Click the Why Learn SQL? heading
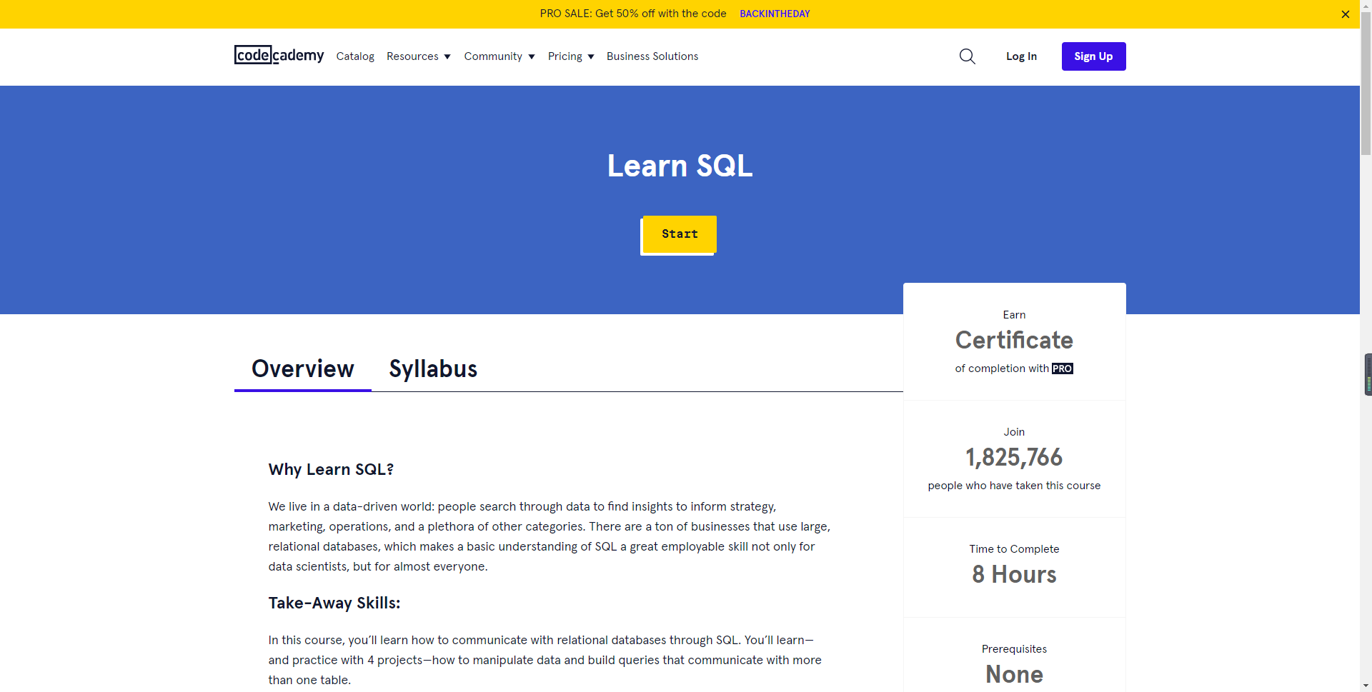The width and height of the screenshot is (1372, 692). click(331, 469)
